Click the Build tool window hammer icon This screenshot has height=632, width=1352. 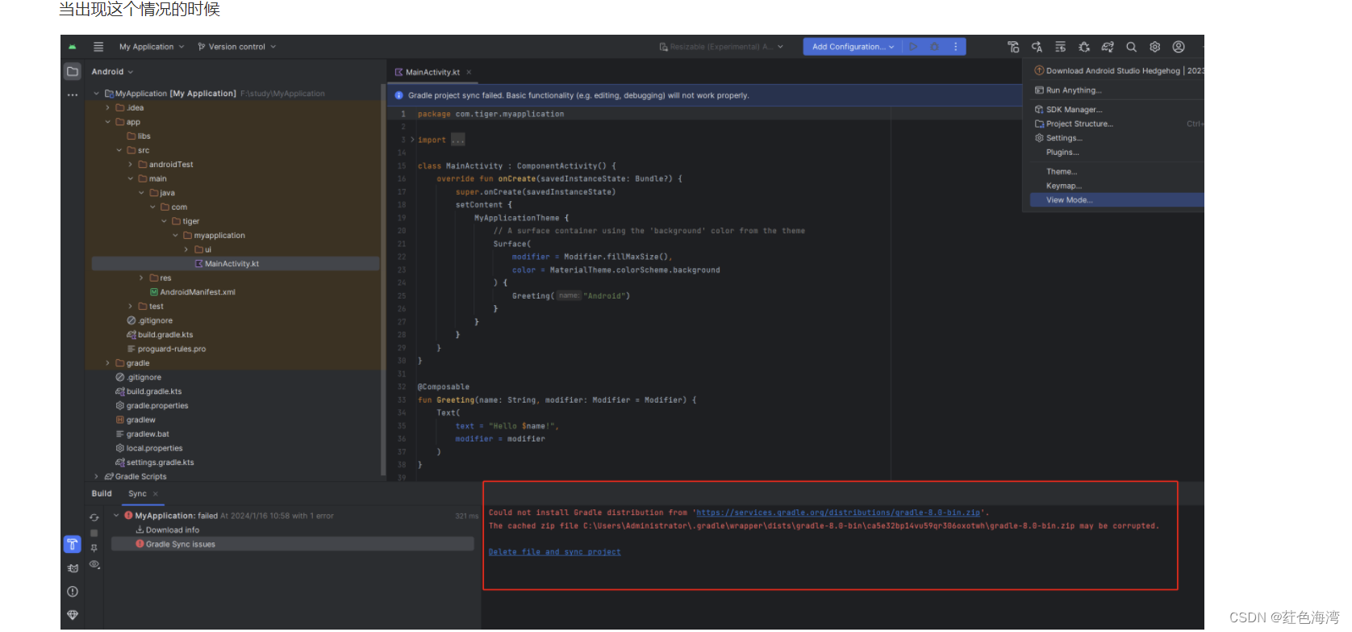(x=73, y=545)
